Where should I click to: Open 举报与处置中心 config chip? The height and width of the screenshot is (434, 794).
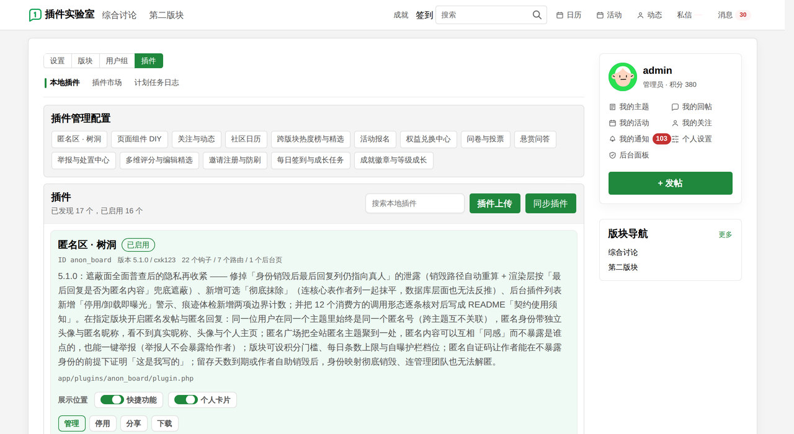point(84,160)
